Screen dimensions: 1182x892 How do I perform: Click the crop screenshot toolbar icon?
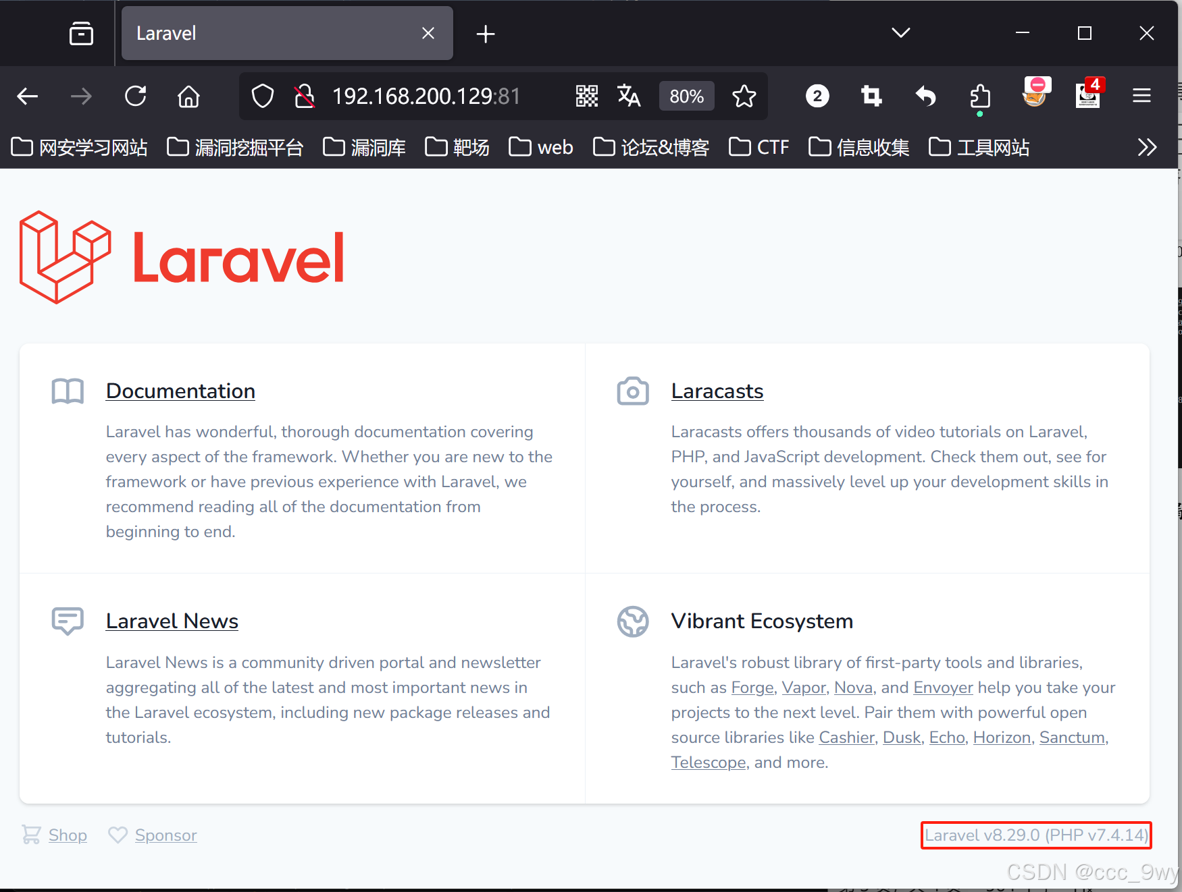pos(871,96)
